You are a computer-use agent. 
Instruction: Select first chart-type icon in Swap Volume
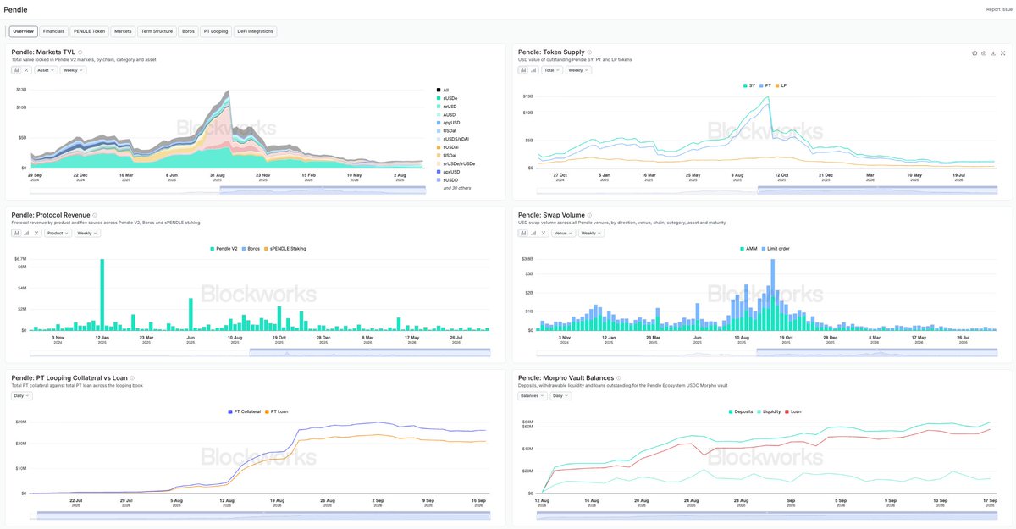pyautogui.click(x=523, y=233)
